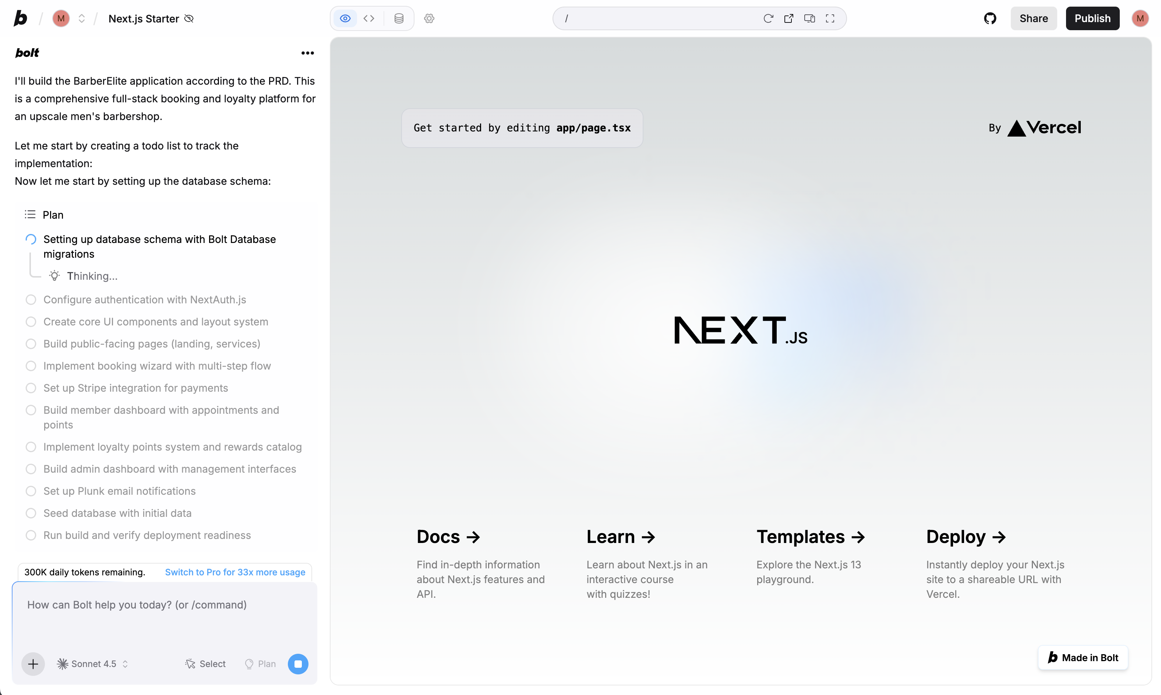Open the GitHub integration icon
Screen dimensions: 1161x695
(989, 18)
